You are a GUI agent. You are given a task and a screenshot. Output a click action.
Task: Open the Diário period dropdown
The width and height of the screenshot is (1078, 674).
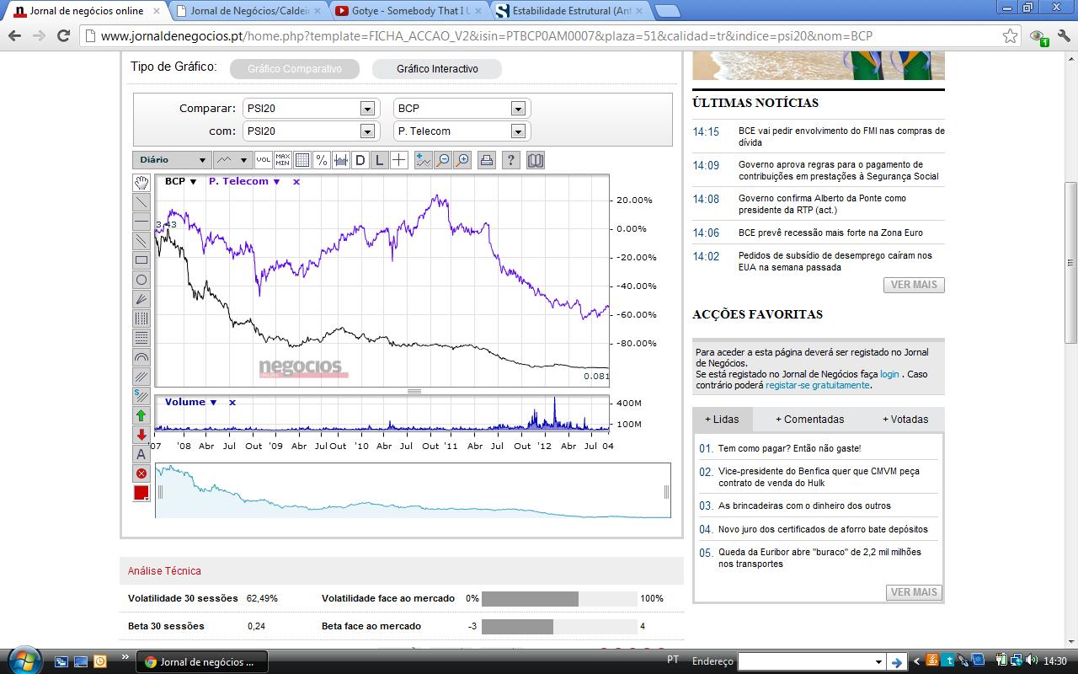coord(172,160)
